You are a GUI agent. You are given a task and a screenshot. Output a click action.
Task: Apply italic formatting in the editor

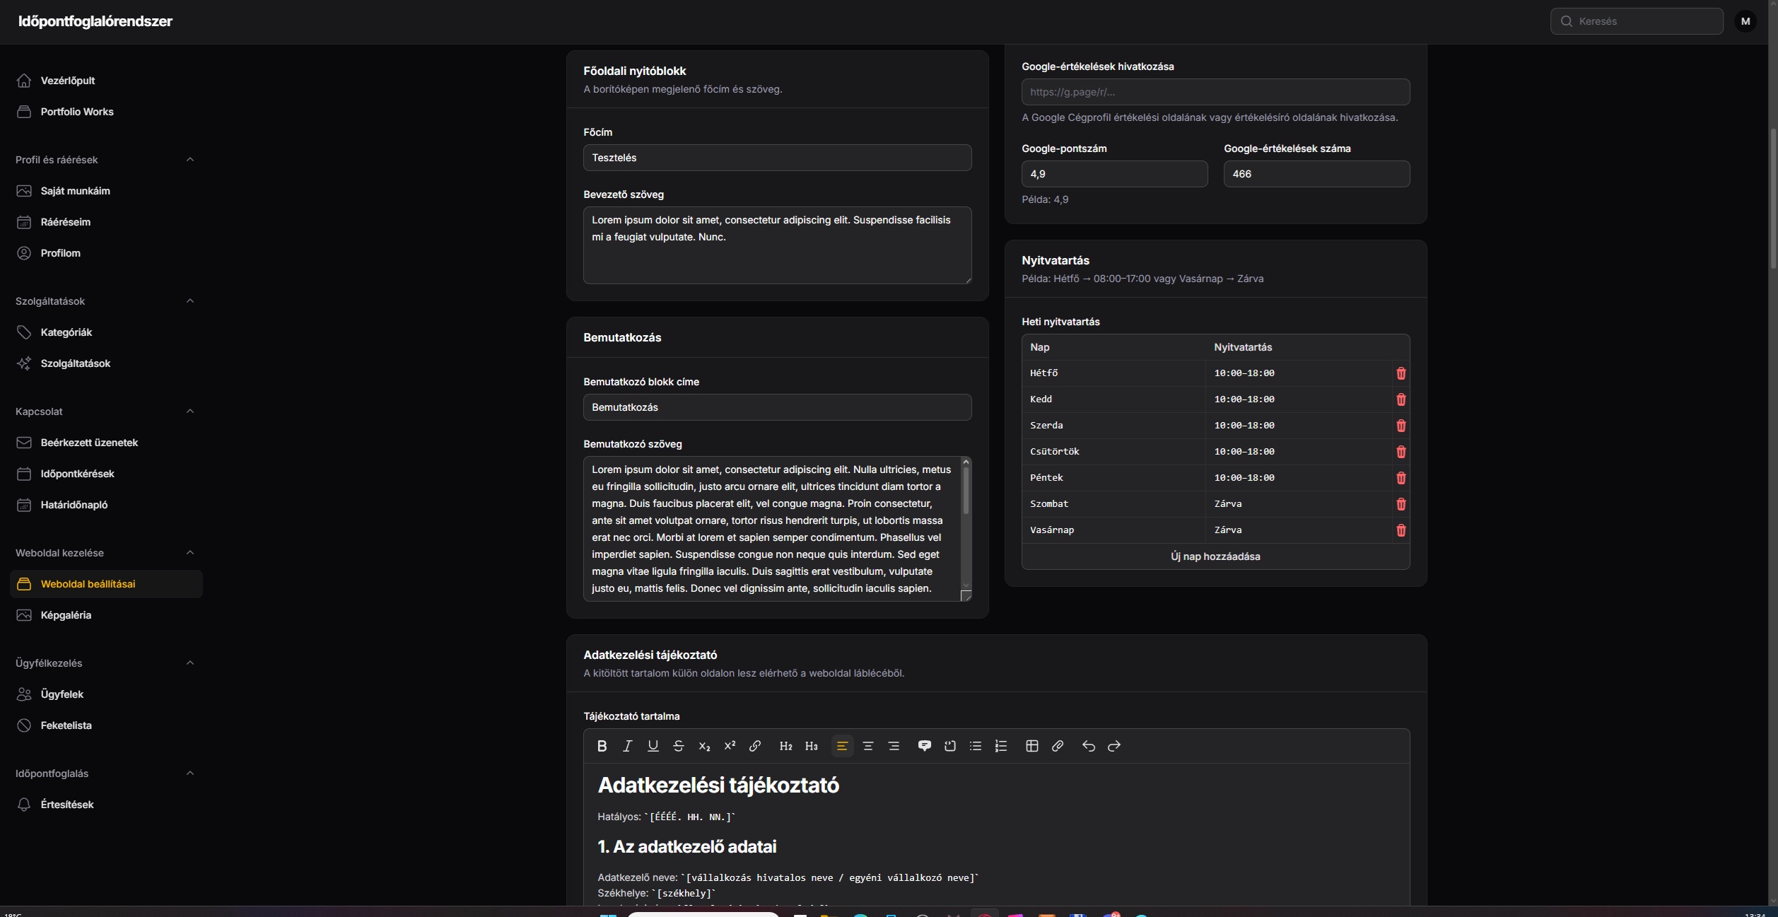click(x=627, y=746)
